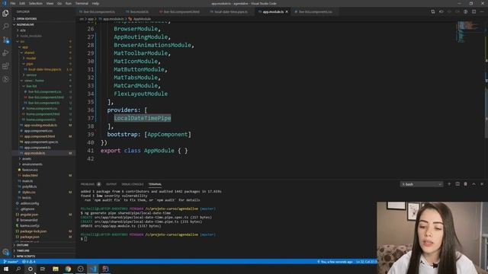Open the Help menu
The image size is (488, 274).
pyautogui.click(x=95, y=3)
